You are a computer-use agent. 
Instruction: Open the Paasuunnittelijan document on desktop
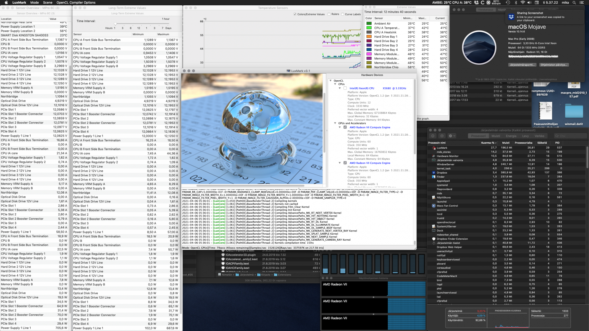(546, 115)
